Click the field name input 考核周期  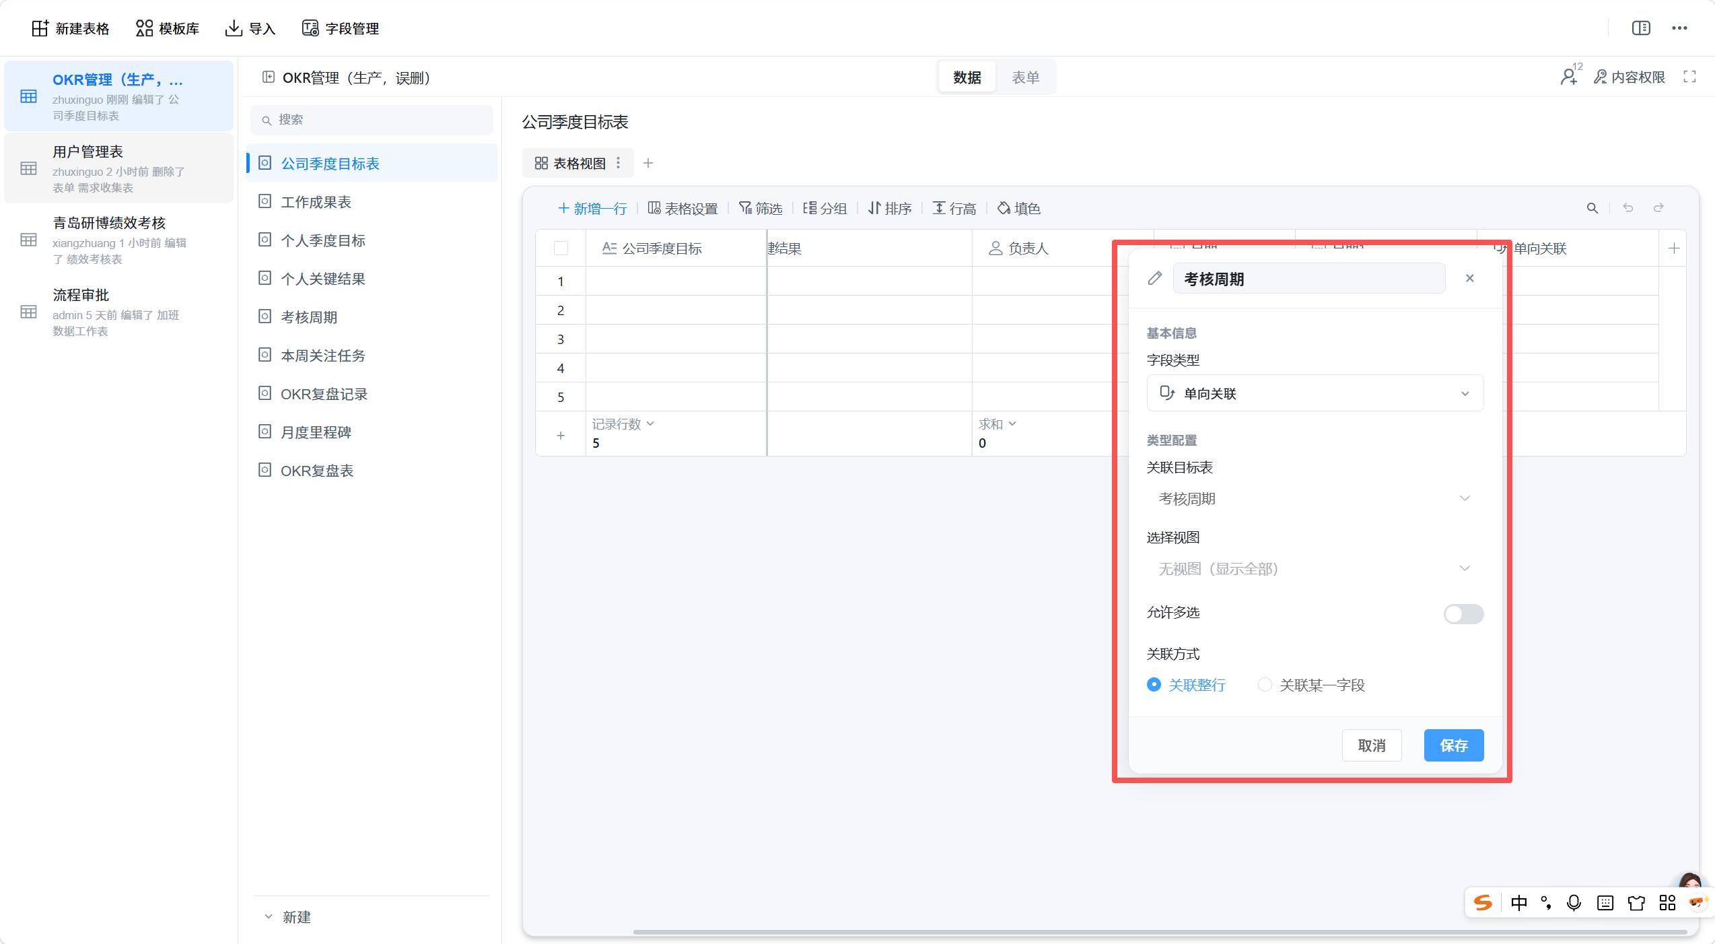(x=1308, y=279)
